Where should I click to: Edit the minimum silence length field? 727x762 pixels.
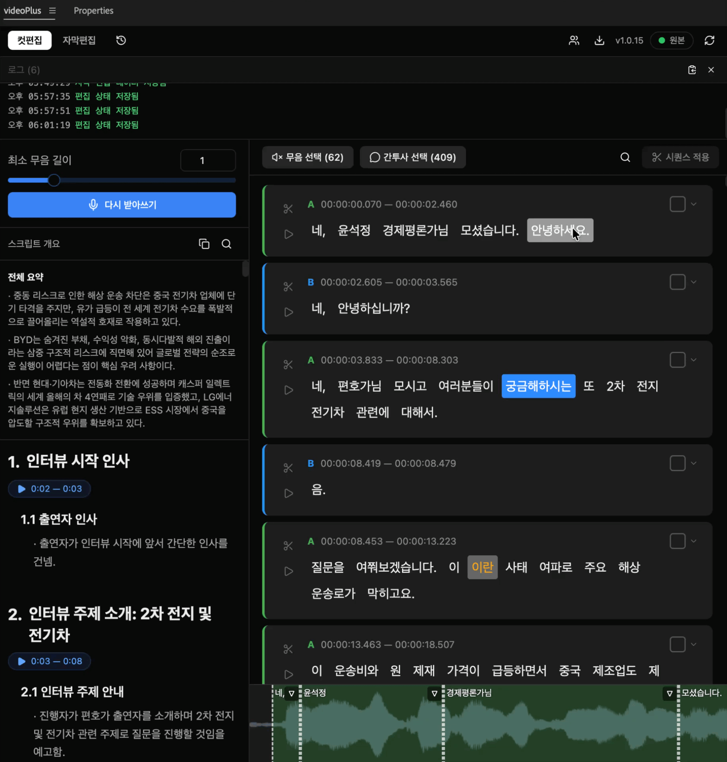click(208, 160)
